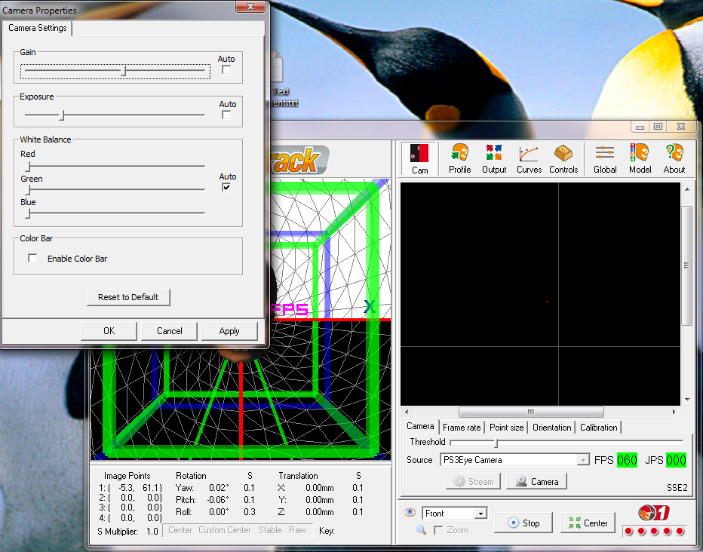Open the Curves editor icon
Image resolution: width=703 pixels, height=552 pixels.
[x=529, y=158]
